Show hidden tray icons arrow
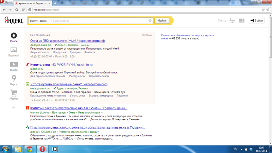This screenshot has height=153, width=272. (x=241, y=149)
